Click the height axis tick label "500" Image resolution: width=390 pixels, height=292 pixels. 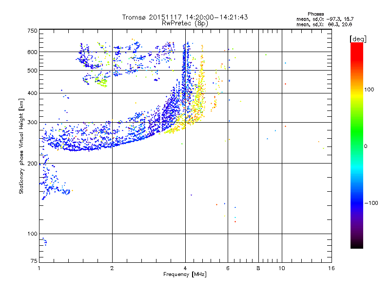(33, 71)
